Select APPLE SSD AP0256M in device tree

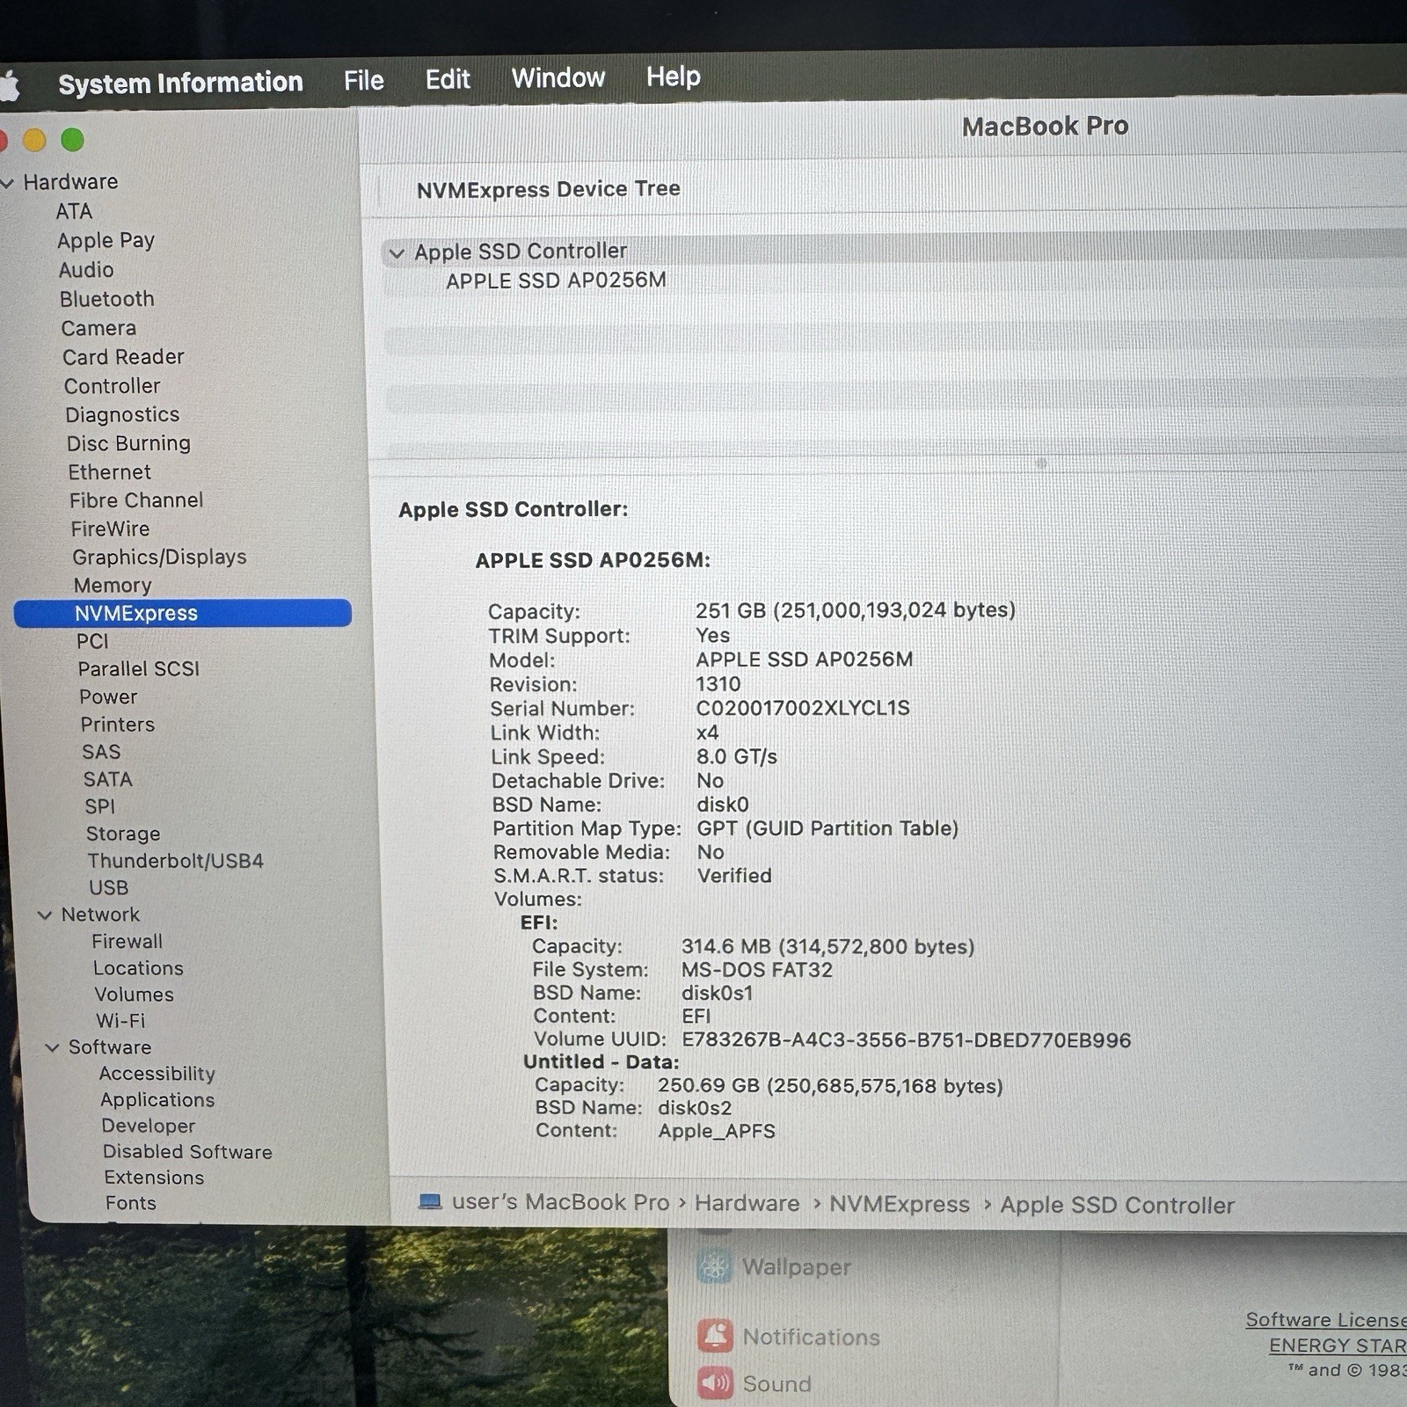tap(556, 281)
